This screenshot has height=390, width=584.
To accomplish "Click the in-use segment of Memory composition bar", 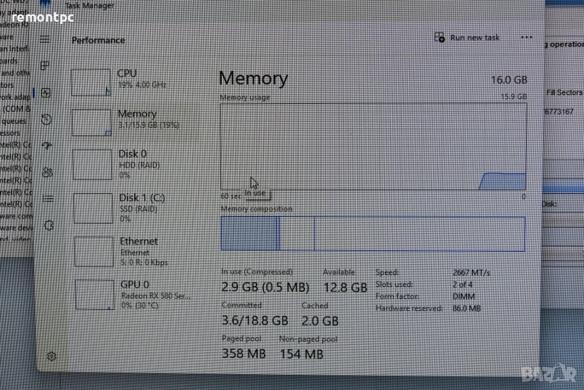I will coord(249,234).
